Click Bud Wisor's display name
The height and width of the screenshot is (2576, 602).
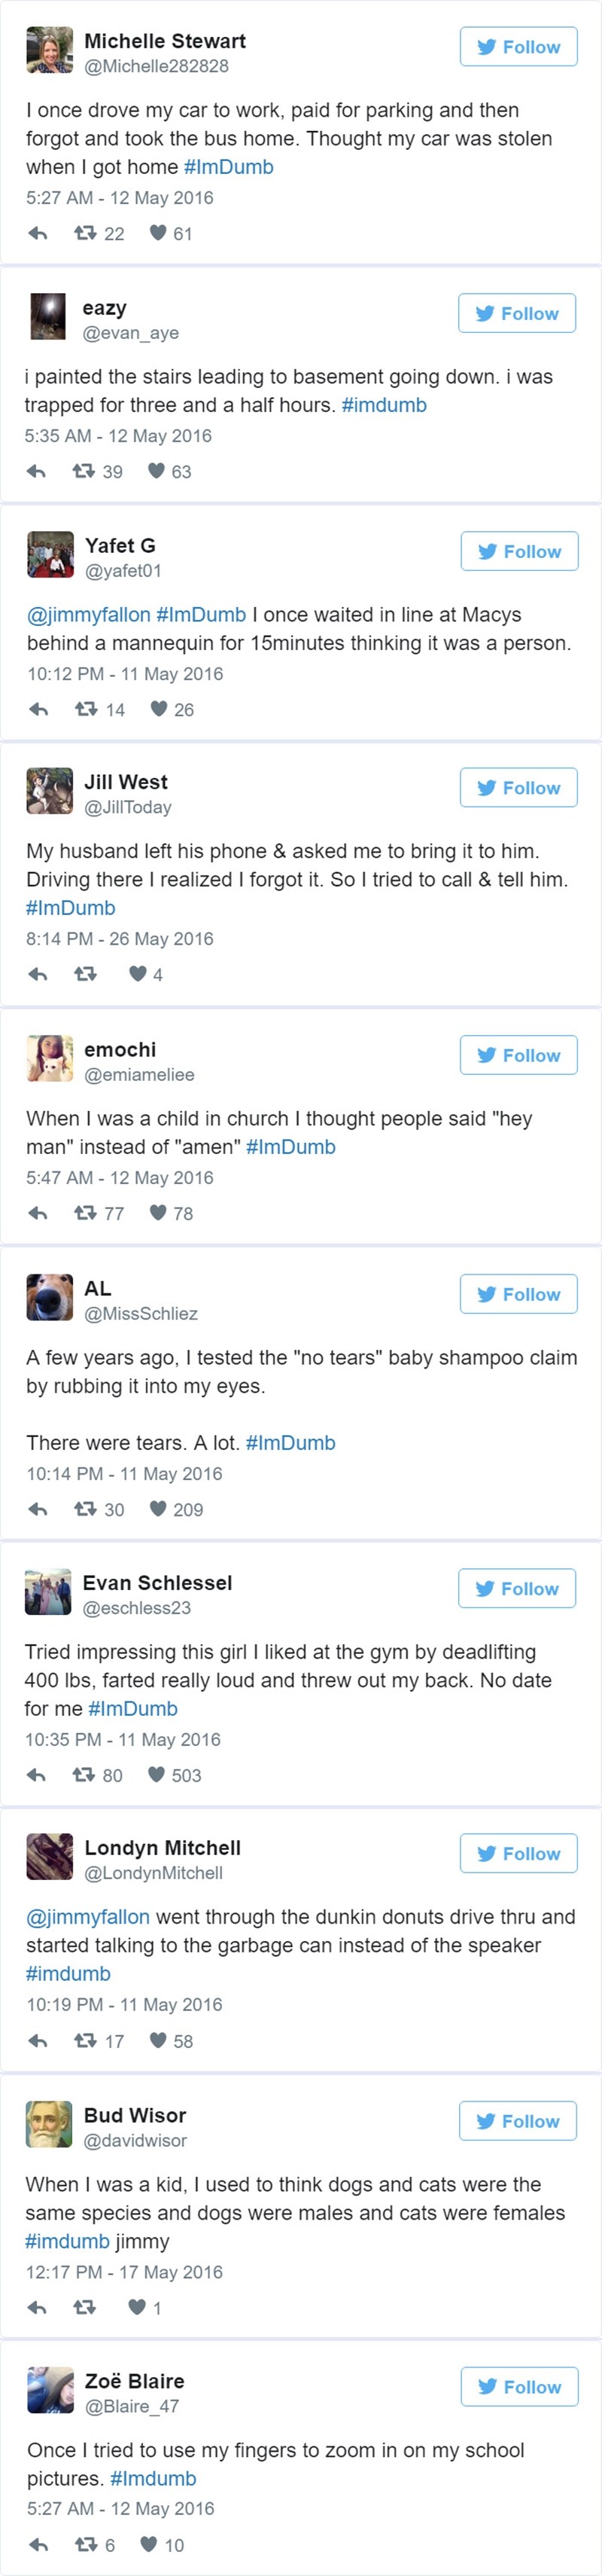click(x=135, y=2115)
